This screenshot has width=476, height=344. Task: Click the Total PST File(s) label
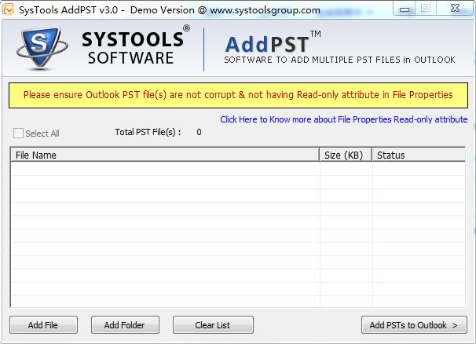point(148,132)
